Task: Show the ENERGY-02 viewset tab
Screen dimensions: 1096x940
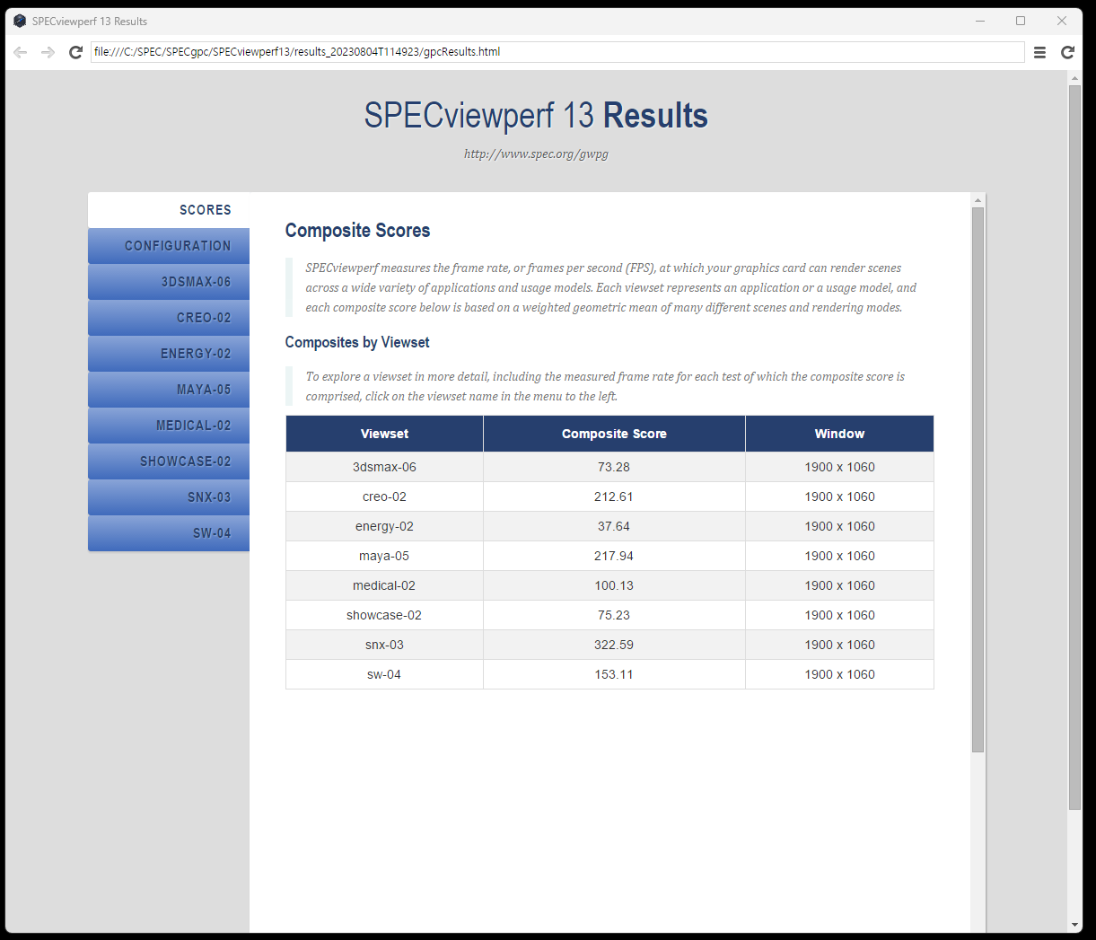Action: pos(169,354)
